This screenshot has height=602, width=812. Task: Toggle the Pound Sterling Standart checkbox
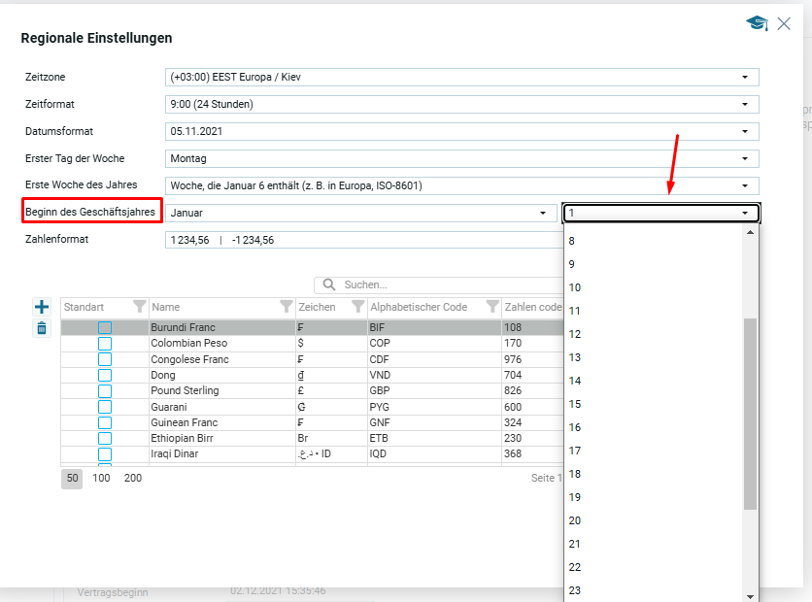coord(105,391)
